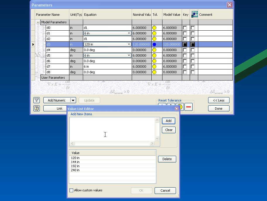Click the Add button in Value List Editor

point(168,121)
